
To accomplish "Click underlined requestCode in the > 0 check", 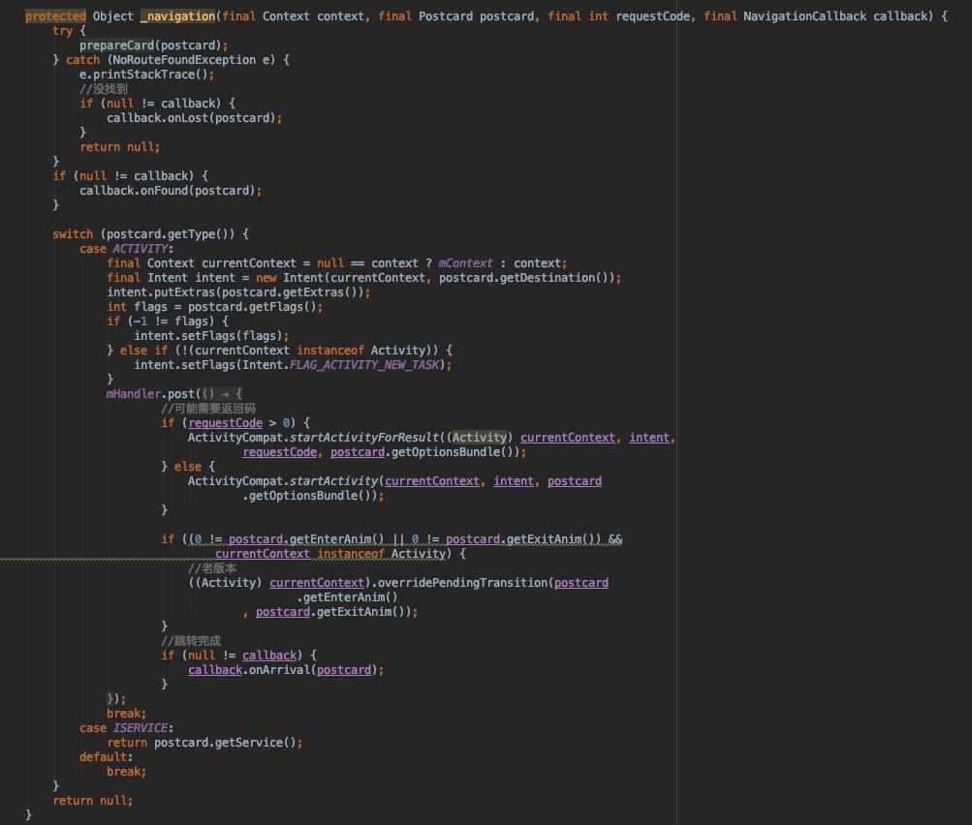I will (225, 423).
